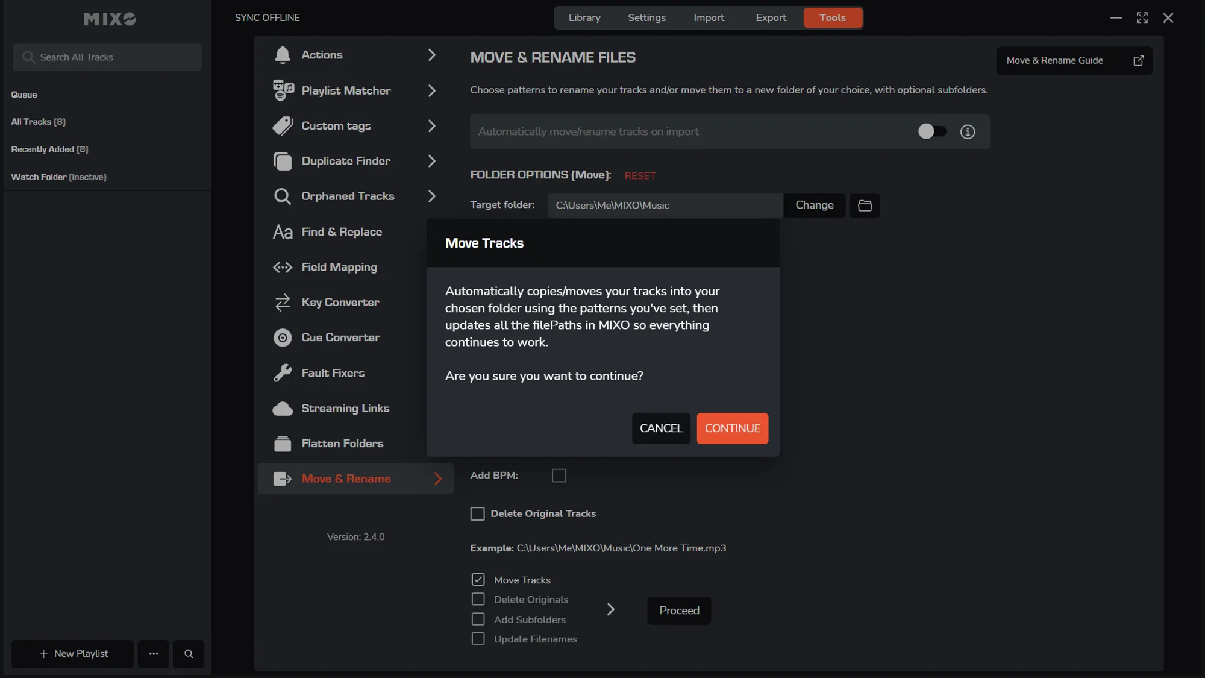Open Cue Converter tool icon
Viewport: 1205px width, 678px height.
(282, 337)
